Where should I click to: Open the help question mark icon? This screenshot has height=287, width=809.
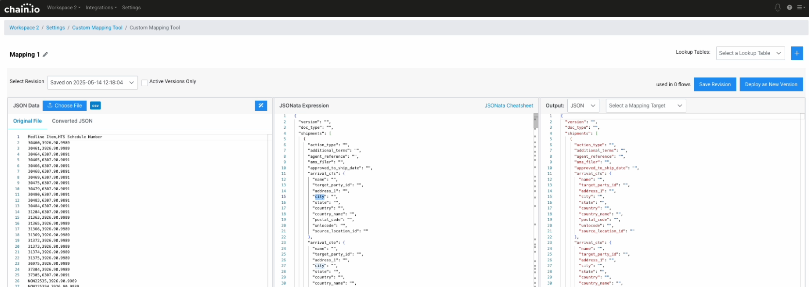click(x=790, y=7)
